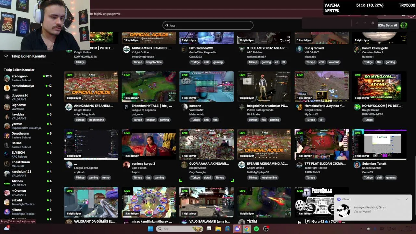Close the find-in-page bar

(372, 23)
